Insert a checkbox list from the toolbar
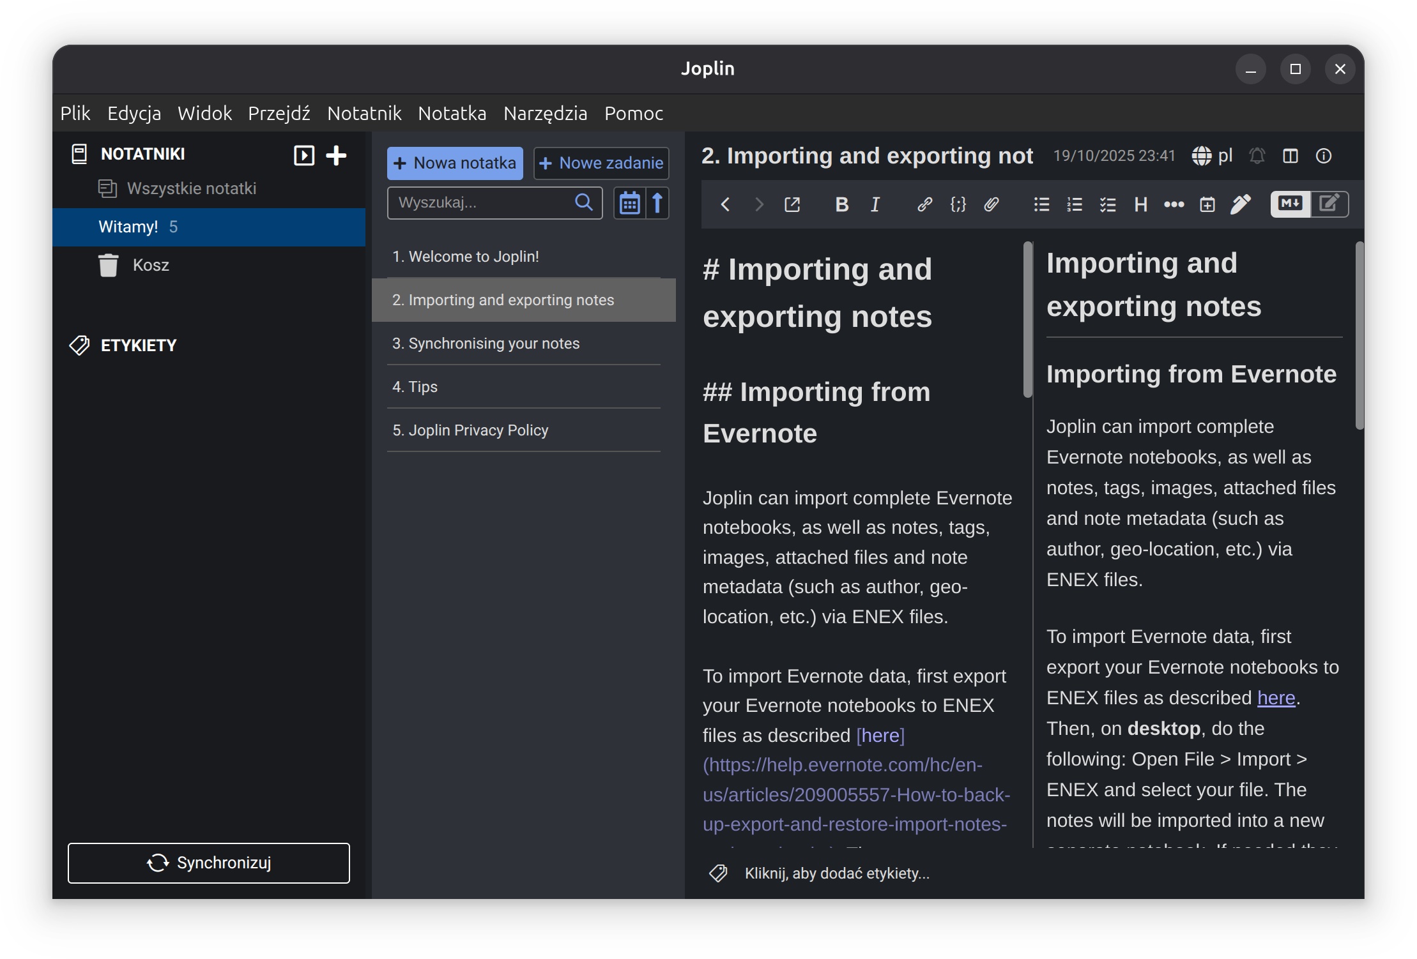 (x=1108, y=204)
